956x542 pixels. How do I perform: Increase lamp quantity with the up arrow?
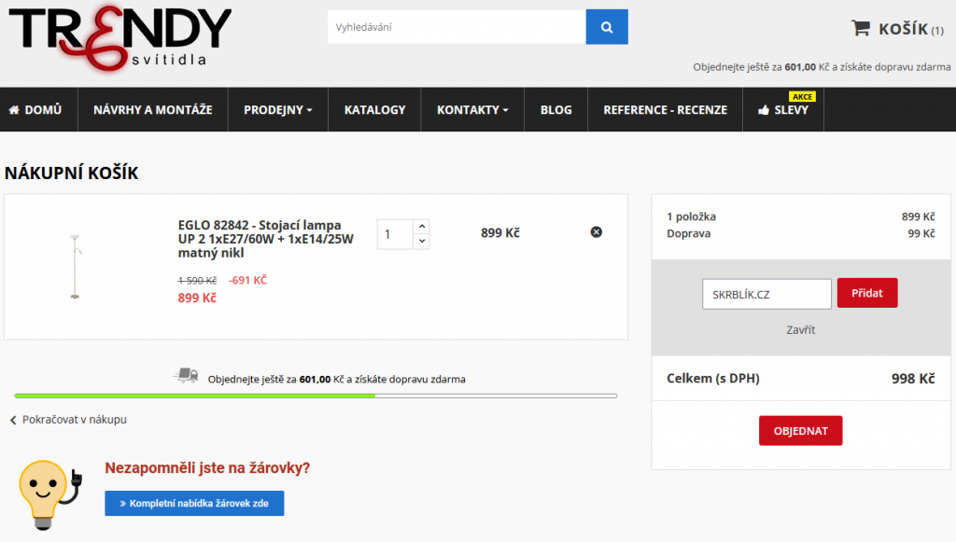(x=422, y=227)
